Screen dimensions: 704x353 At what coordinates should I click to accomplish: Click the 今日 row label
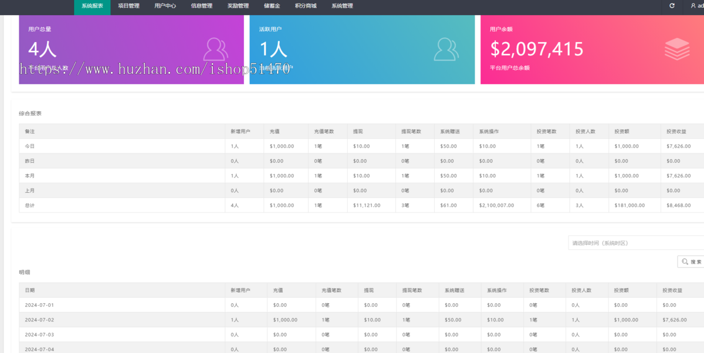29,146
